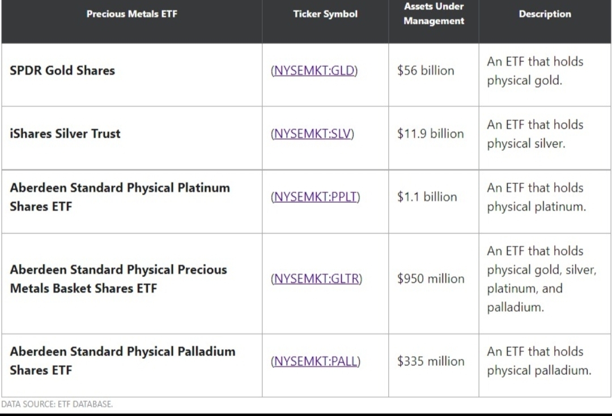Screen dimensions: 612x416
Task: Click the Description column header
Action: pos(545,14)
